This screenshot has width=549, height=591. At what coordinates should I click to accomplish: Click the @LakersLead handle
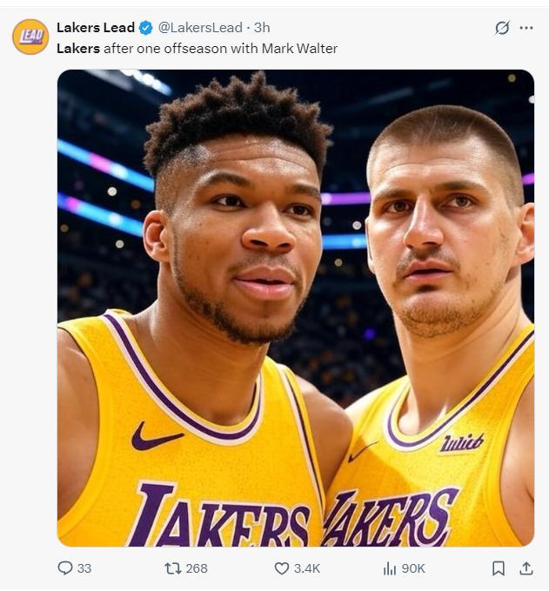coord(200,28)
